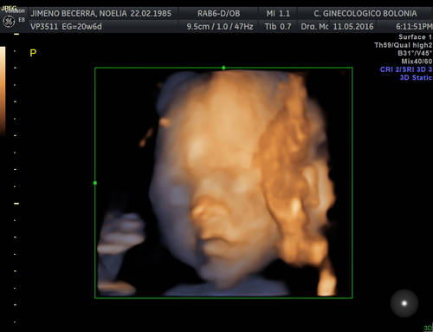The height and width of the screenshot is (332, 433).
Task: Click the Mix40/60 render mix value
Action: coord(417,62)
